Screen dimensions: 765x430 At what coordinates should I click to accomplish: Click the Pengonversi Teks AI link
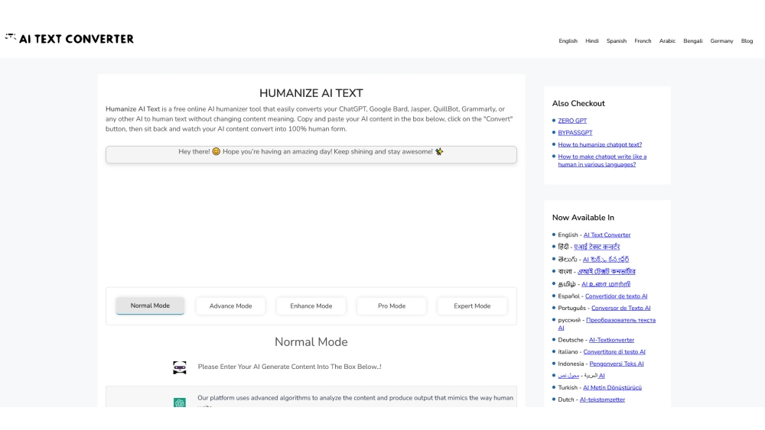(x=616, y=364)
